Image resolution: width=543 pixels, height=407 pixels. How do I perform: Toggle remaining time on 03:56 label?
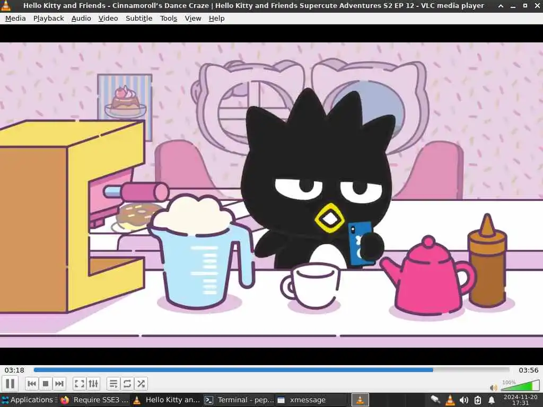(x=529, y=370)
